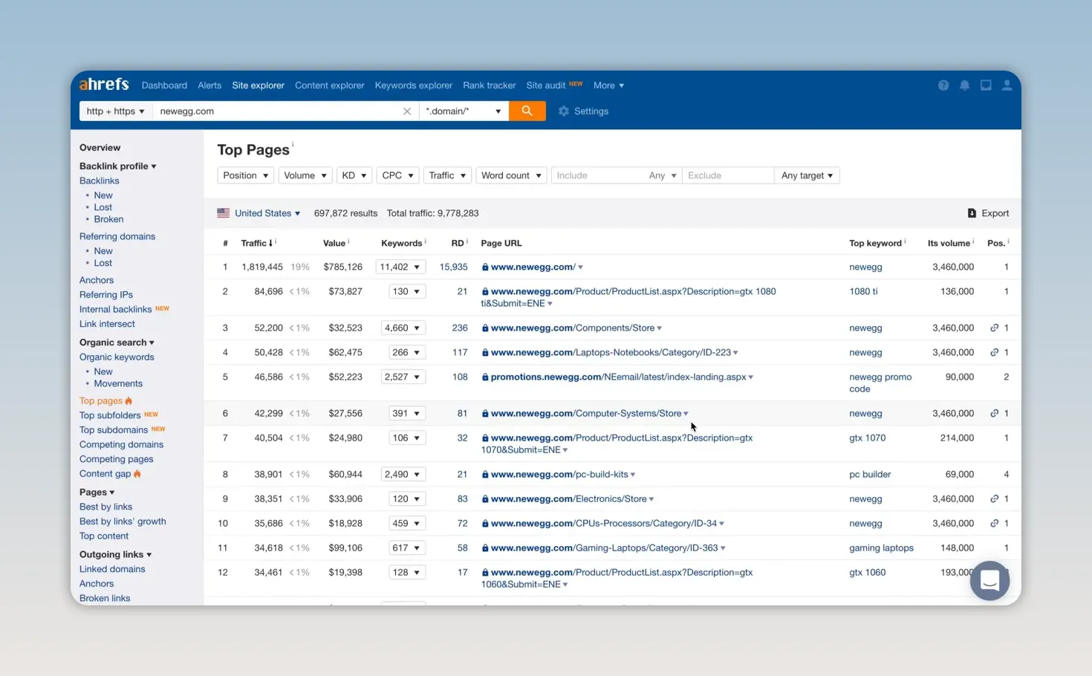This screenshot has height=676, width=1092.
Task: Click the Export button
Action: tap(988, 213)
